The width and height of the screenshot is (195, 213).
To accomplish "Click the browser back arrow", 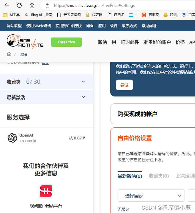I will tap(7, 5).
